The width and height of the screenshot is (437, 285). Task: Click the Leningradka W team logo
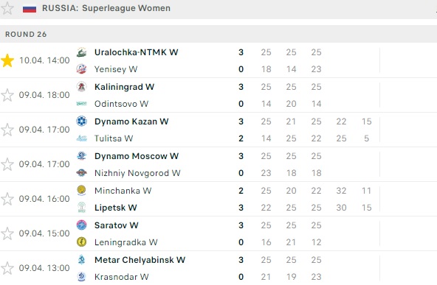click(x=81, y=242)
